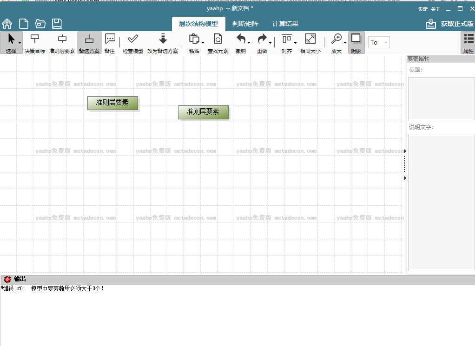The height and width of the screenshot is (346, 475).
Task: Maximize the yaahp window
Action: 460,9
